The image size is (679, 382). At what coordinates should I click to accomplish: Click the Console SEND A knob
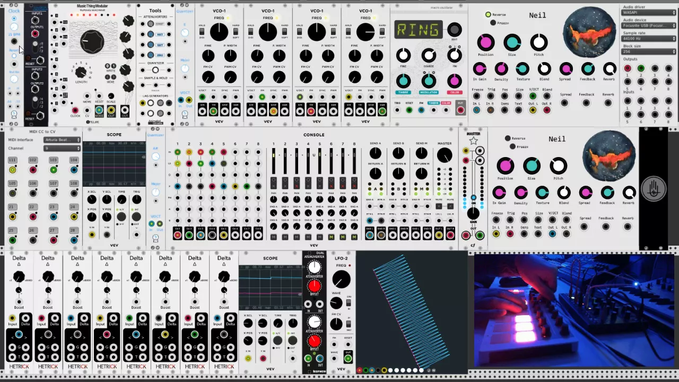pos(375,153)
